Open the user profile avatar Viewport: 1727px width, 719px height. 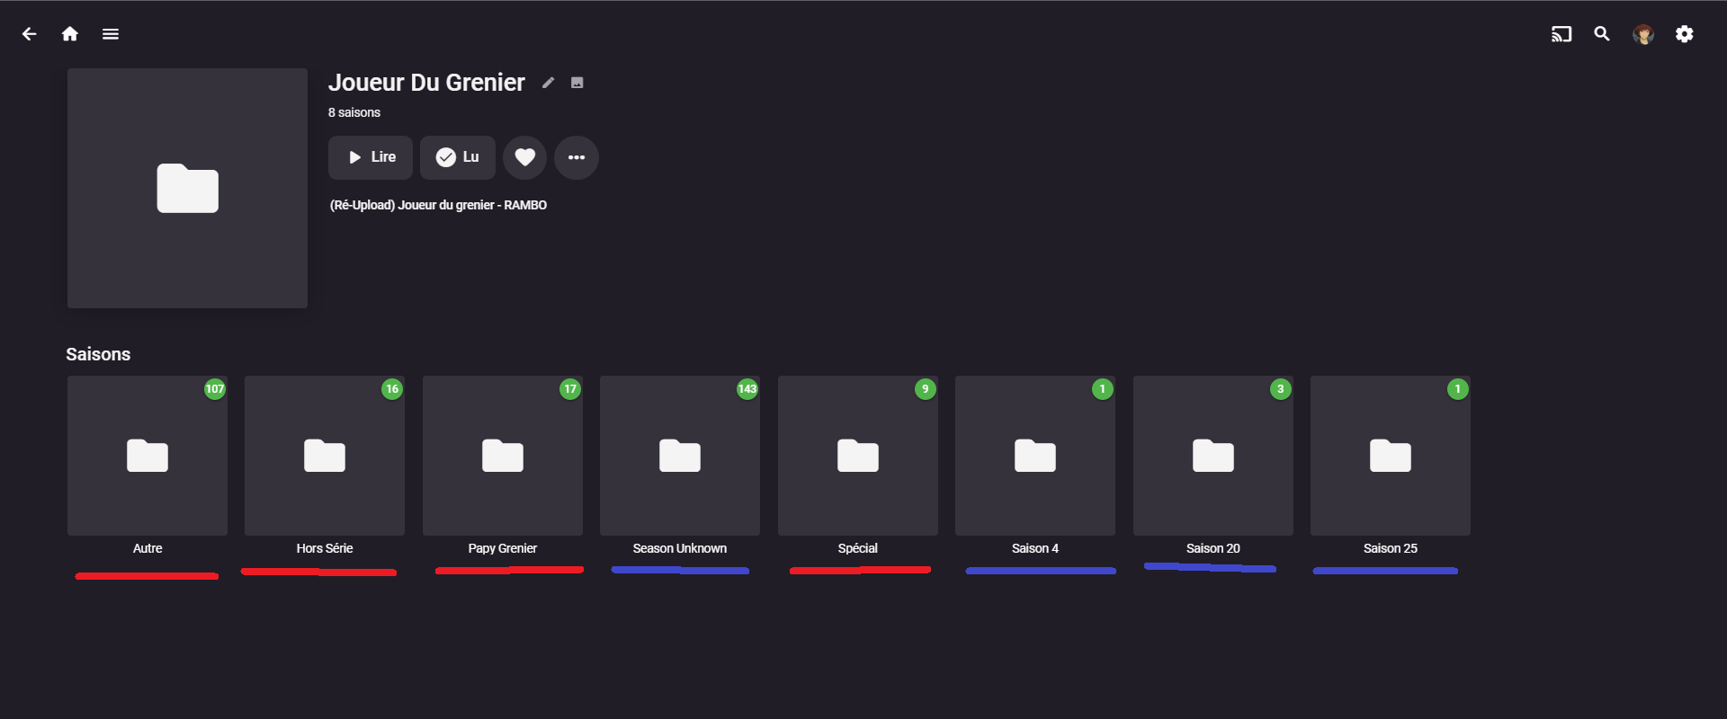[1643, 34]
